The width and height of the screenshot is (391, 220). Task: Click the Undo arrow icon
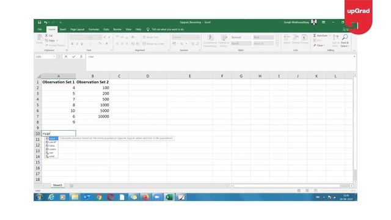coord(45,23)
